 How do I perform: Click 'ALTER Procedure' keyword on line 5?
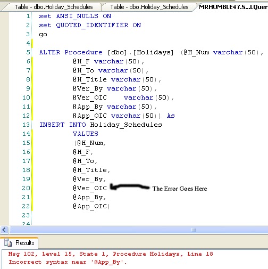tap(71, 52)
